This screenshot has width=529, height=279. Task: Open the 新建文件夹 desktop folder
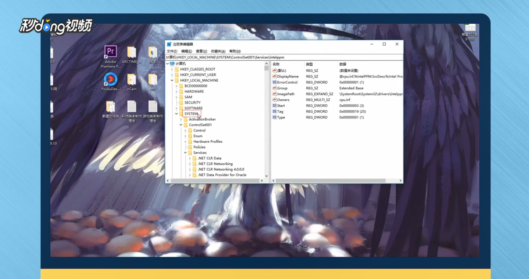point(110,109)
